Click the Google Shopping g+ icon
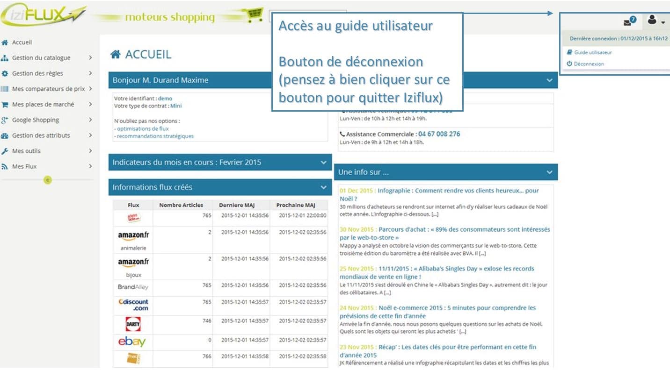 click(x=5, y=120)
